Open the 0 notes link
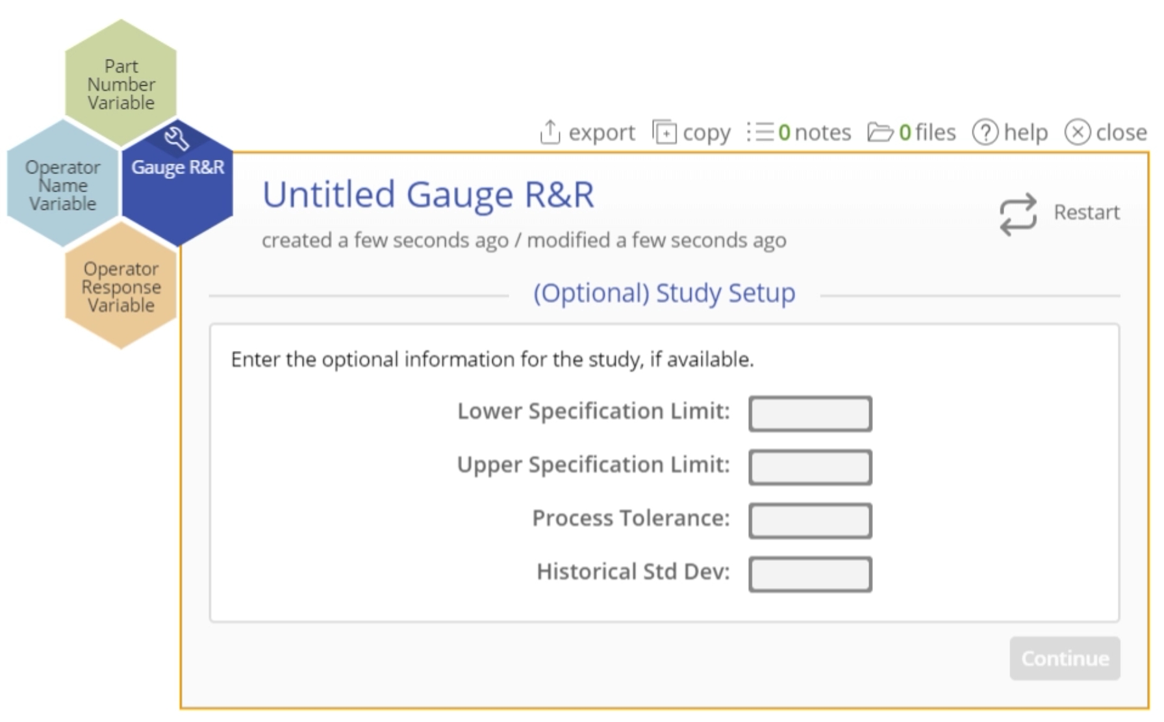This screenshot has width=1164, height=722. [815, 133]
